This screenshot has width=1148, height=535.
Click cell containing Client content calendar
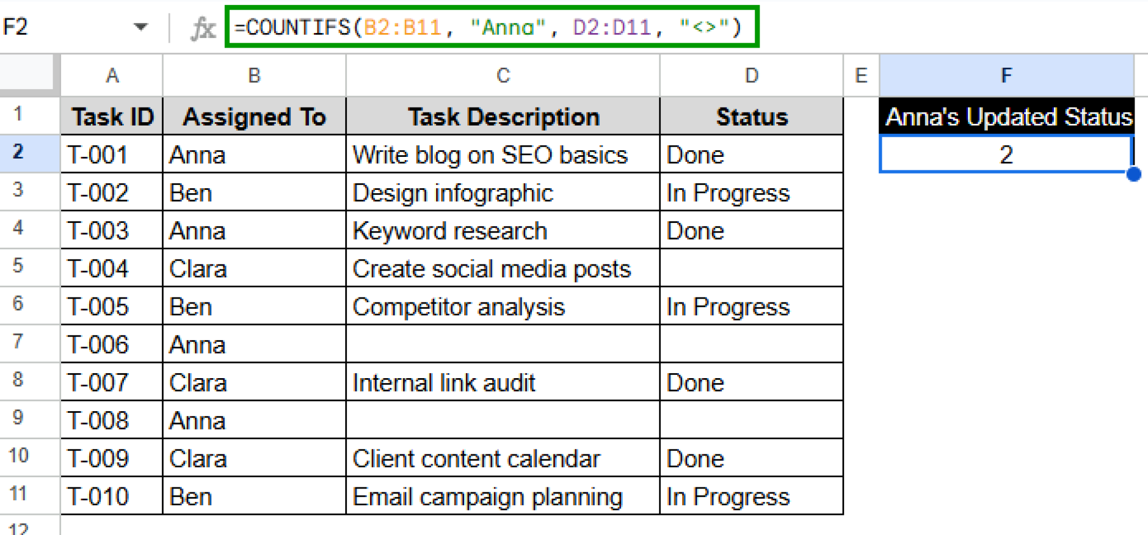[502, 458]
